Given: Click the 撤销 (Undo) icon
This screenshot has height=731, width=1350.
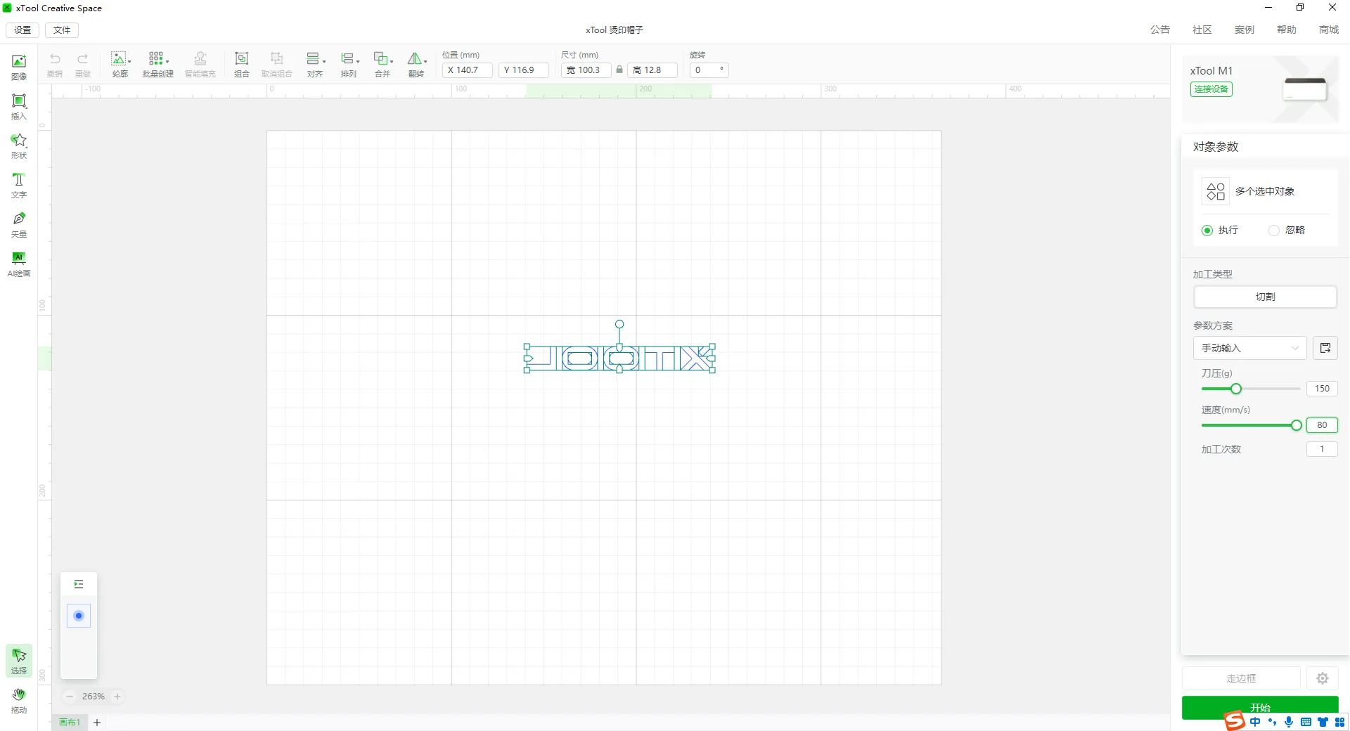Looking at the screenshot, I should coord(55,64).
